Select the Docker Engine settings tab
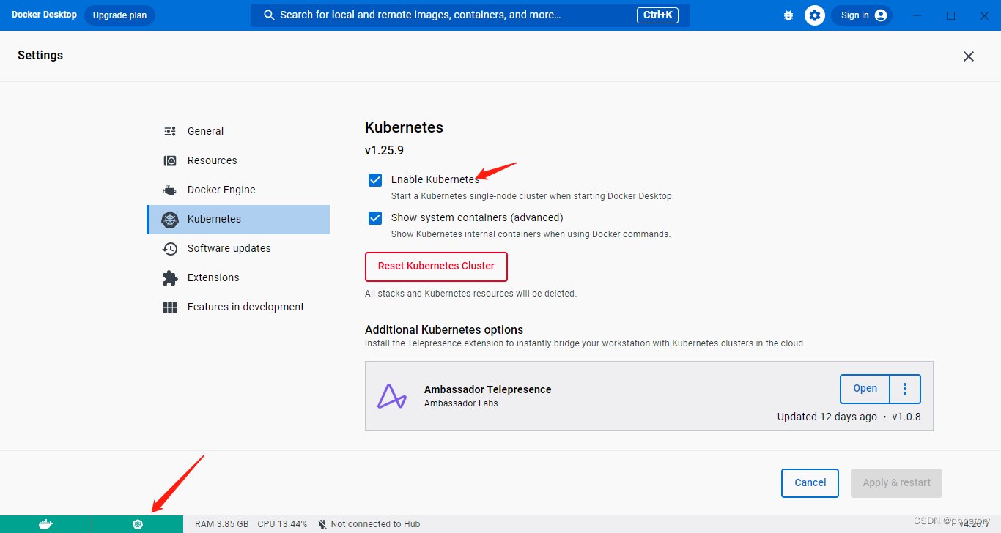The height and width of the screenshot is (533, 1001). click(x=238, y=190)
